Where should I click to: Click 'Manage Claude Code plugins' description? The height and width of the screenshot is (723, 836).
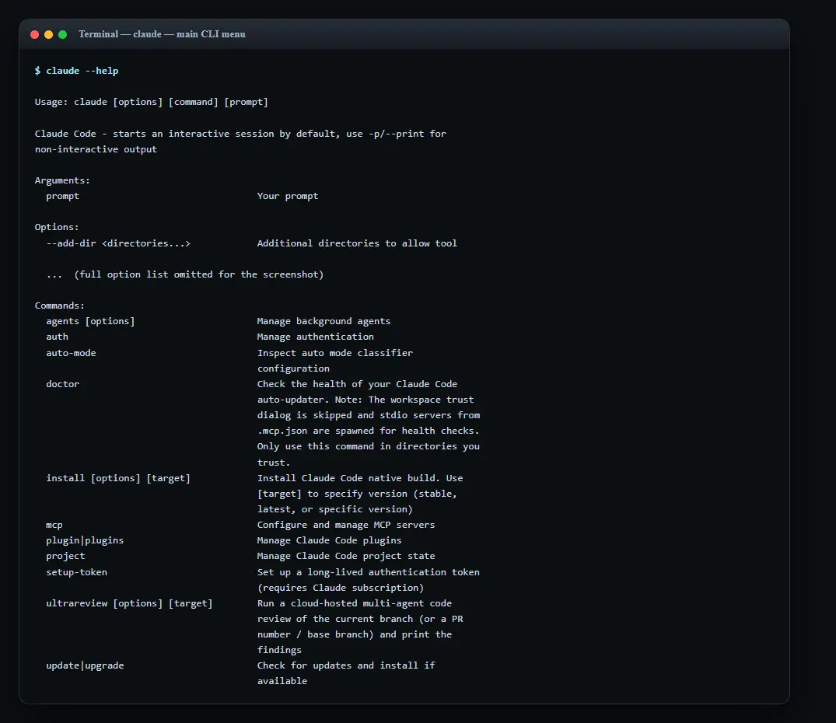click(x=329, y=540)
